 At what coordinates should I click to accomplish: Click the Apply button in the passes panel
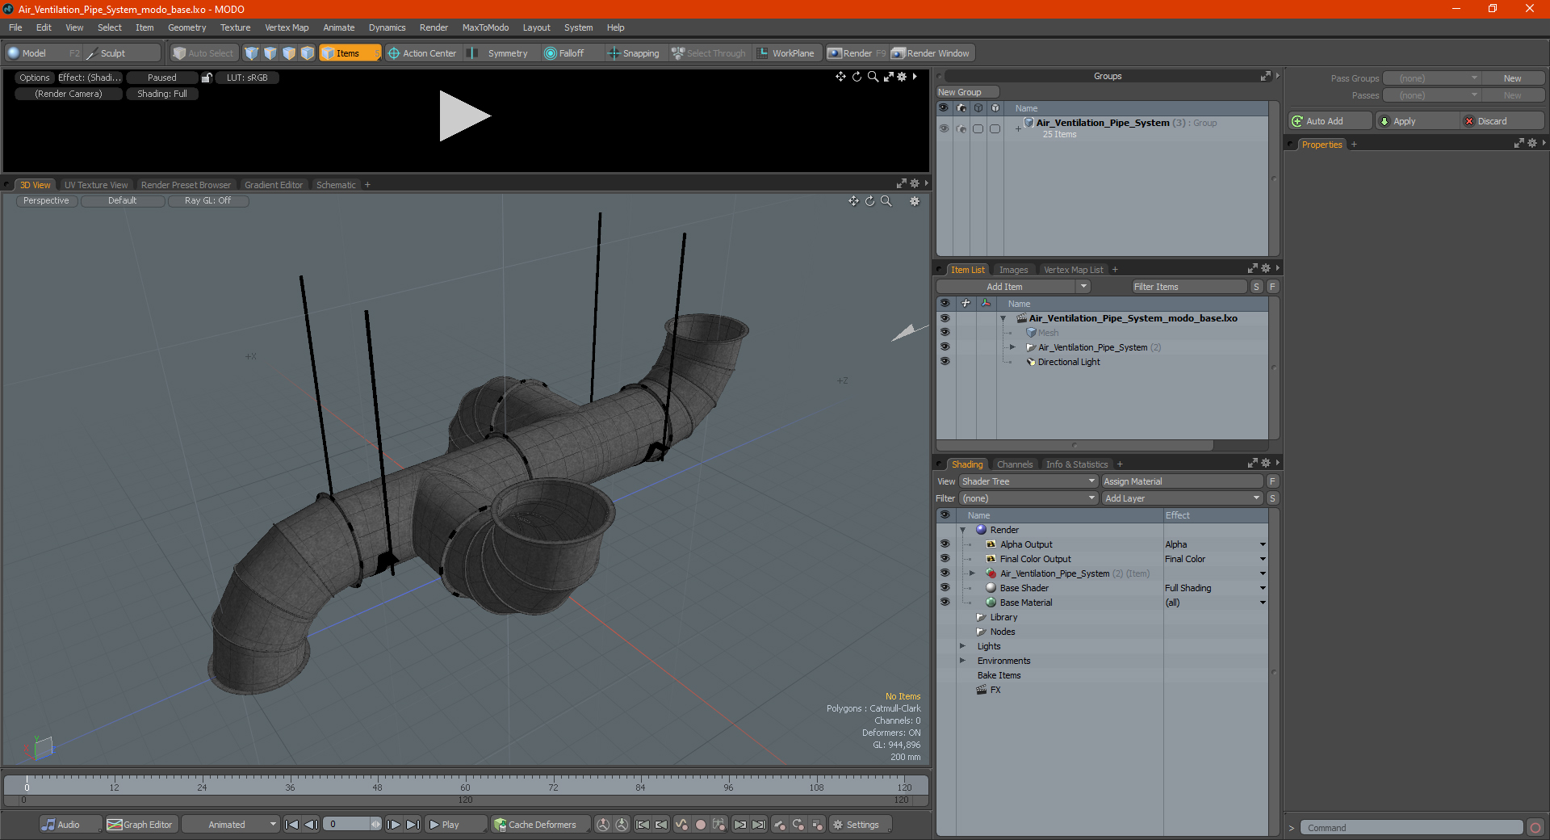[x=1418, y=121]
